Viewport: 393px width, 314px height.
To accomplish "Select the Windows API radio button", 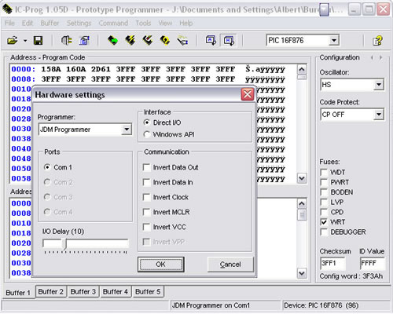I will click(147, 134).
